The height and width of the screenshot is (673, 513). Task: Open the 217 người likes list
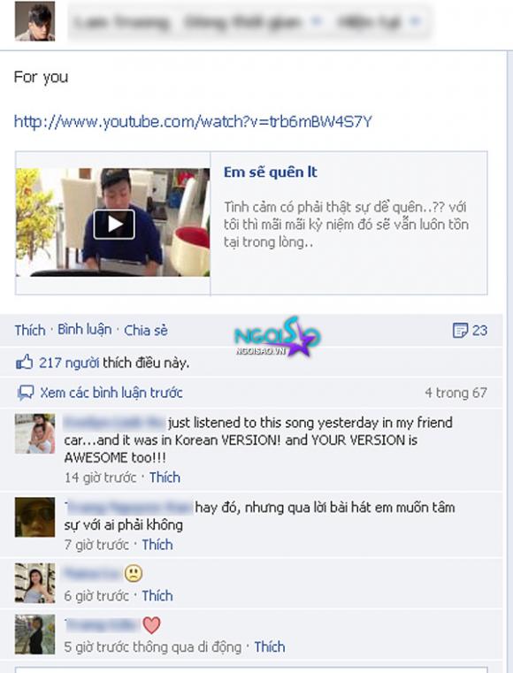[69, 363]
